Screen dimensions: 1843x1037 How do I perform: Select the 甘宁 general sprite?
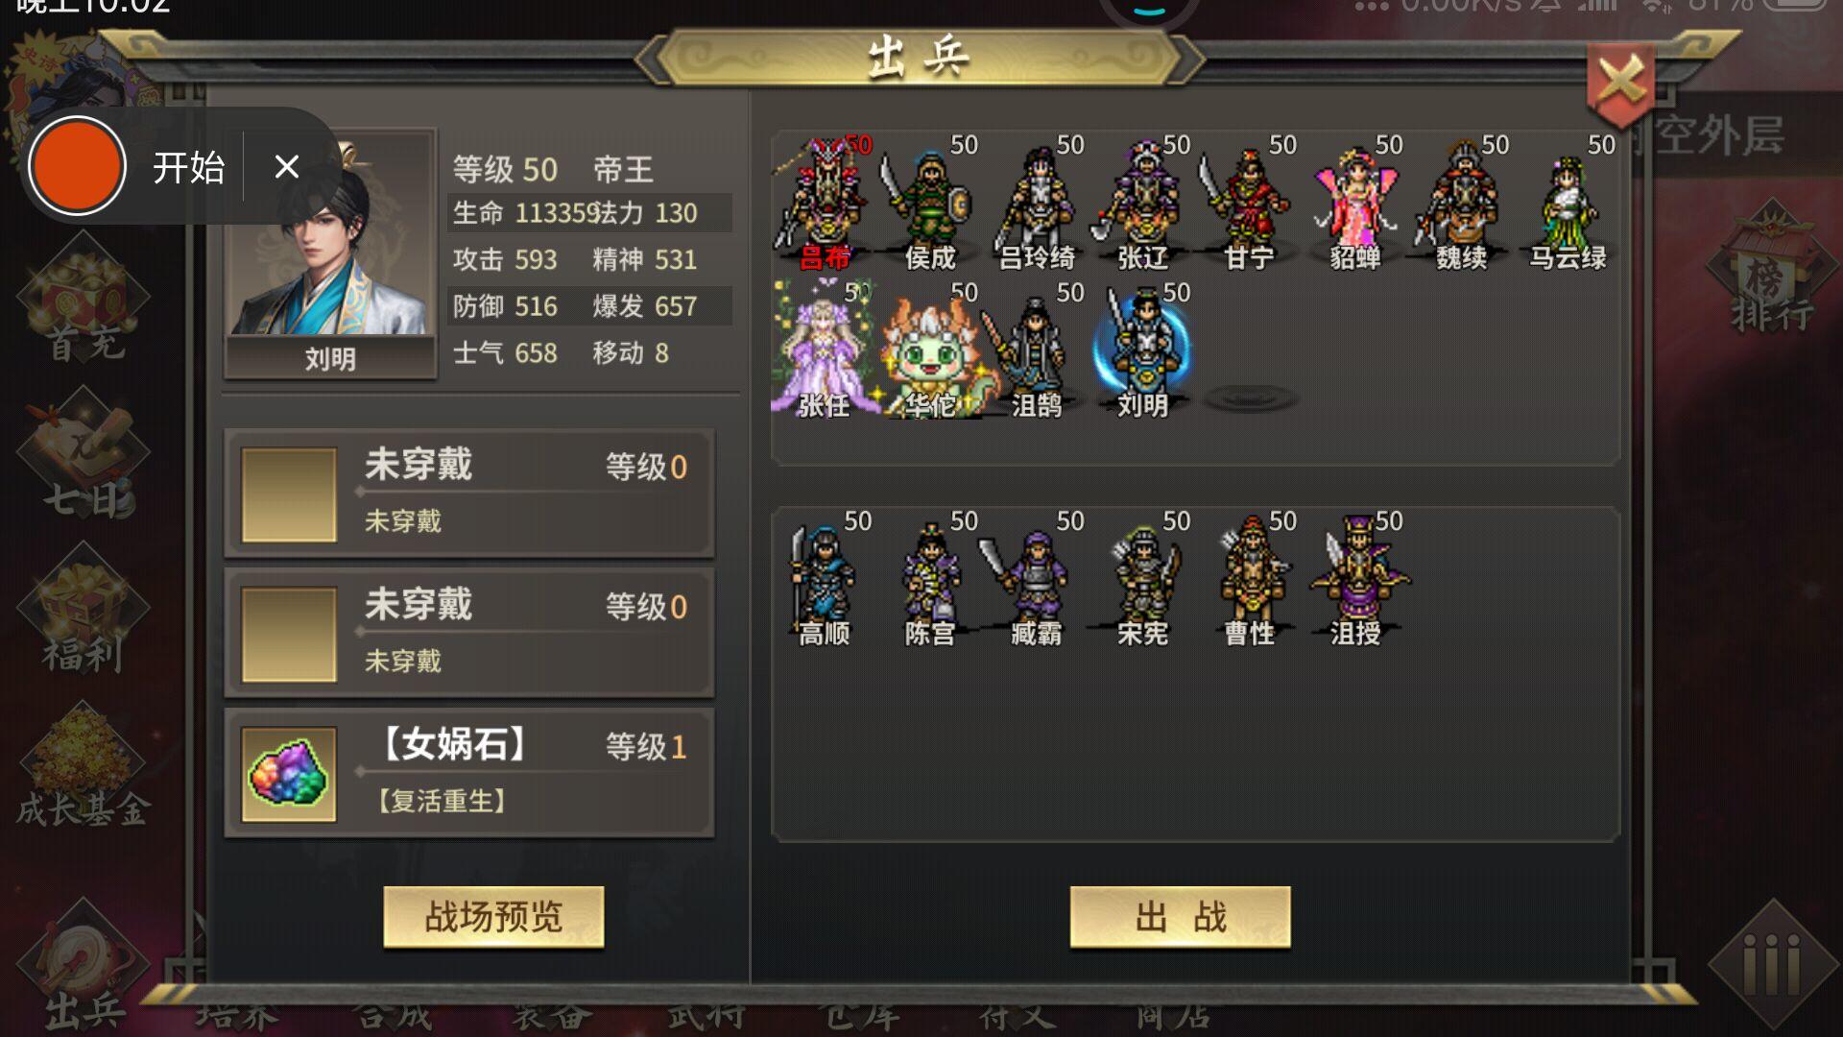[1248, 204]
